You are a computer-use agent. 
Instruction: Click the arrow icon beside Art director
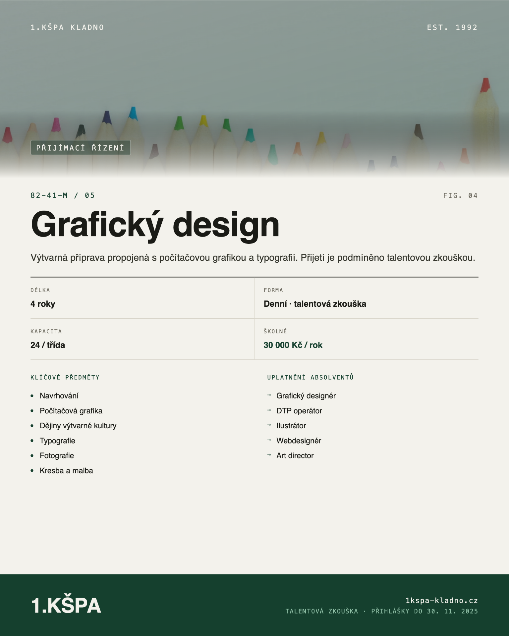pyautogui.click(x=269, y=455)
